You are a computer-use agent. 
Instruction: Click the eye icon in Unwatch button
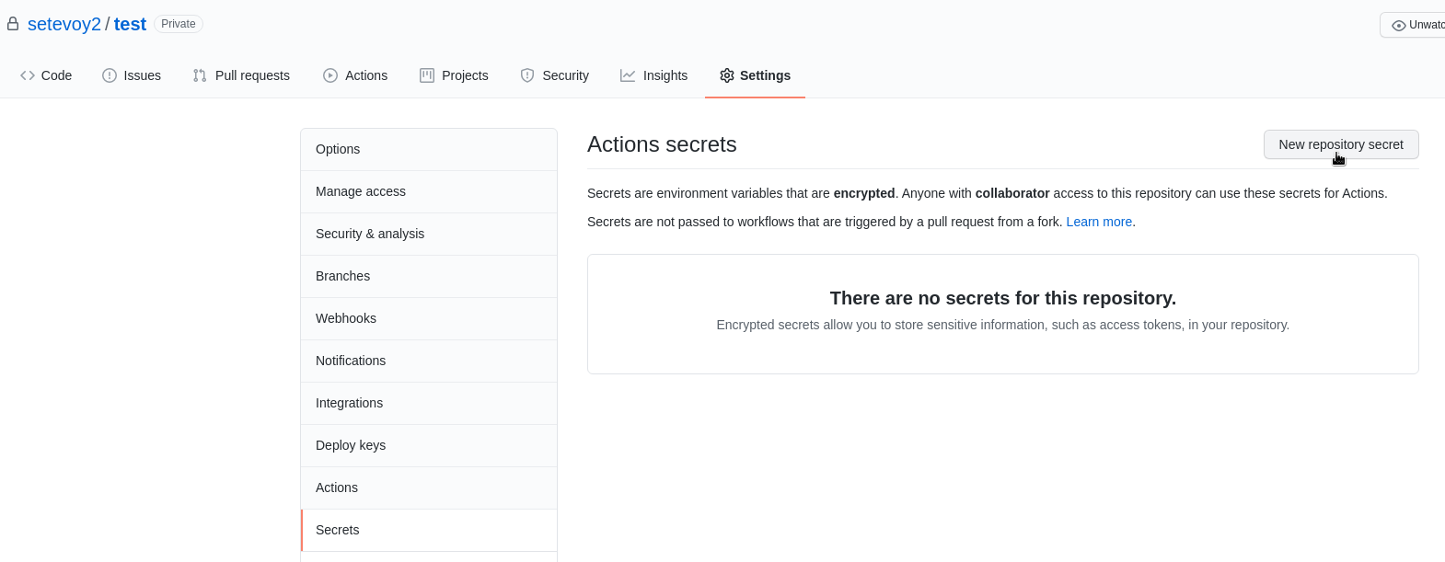[1399, 25]
